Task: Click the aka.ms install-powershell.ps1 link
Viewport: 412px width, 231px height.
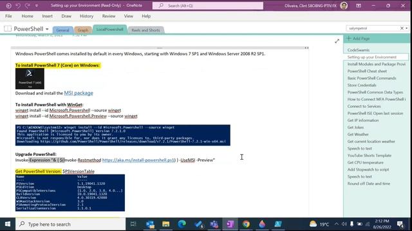Action: click(138, 160)
